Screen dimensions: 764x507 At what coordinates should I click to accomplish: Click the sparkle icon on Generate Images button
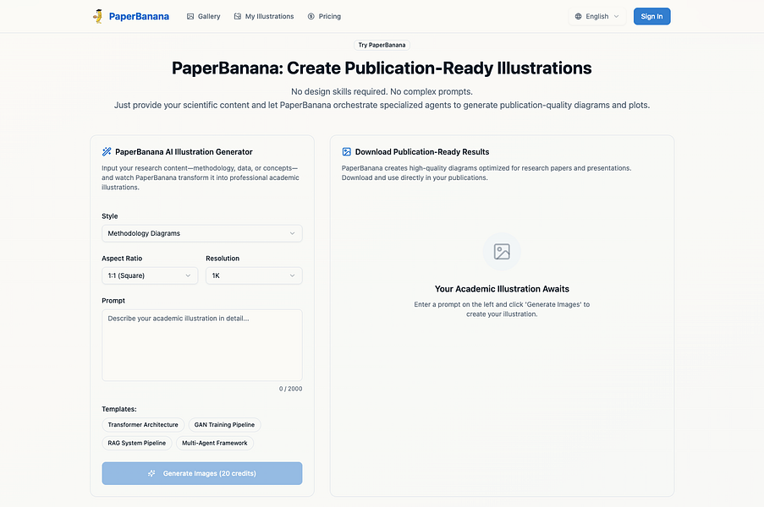point(151,473)
